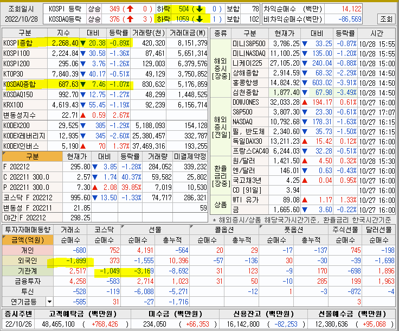Viewport: 399px width, 331px height.
Task: Select the 미니S&P500 overseas row
Action: click(313, 43)
